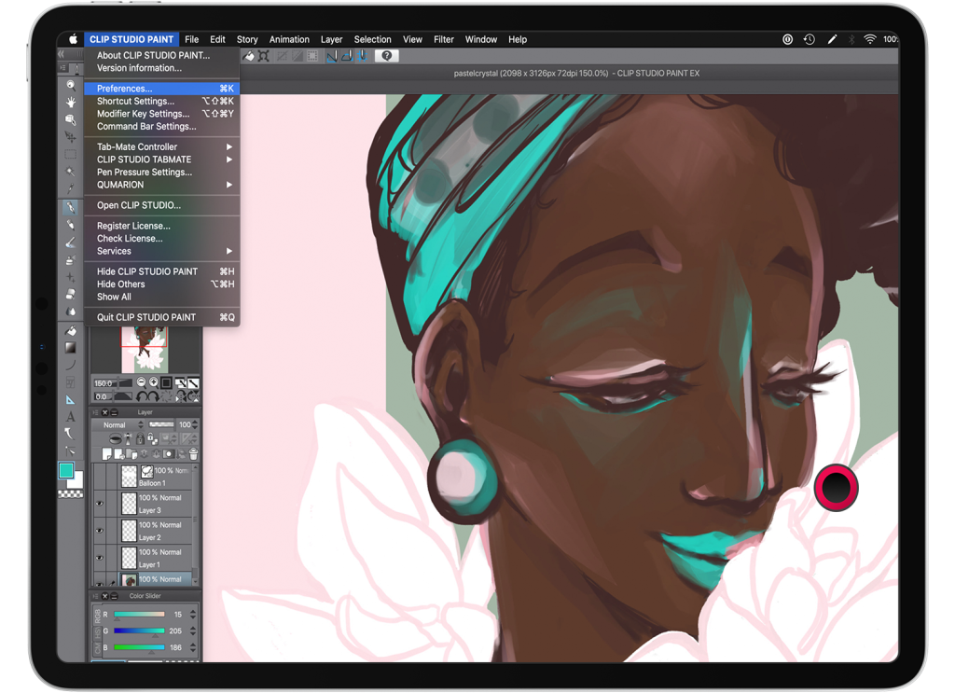Toggle the clip to layer below icon
Screen dimensions: 955x693
click(x=115, y=438)
